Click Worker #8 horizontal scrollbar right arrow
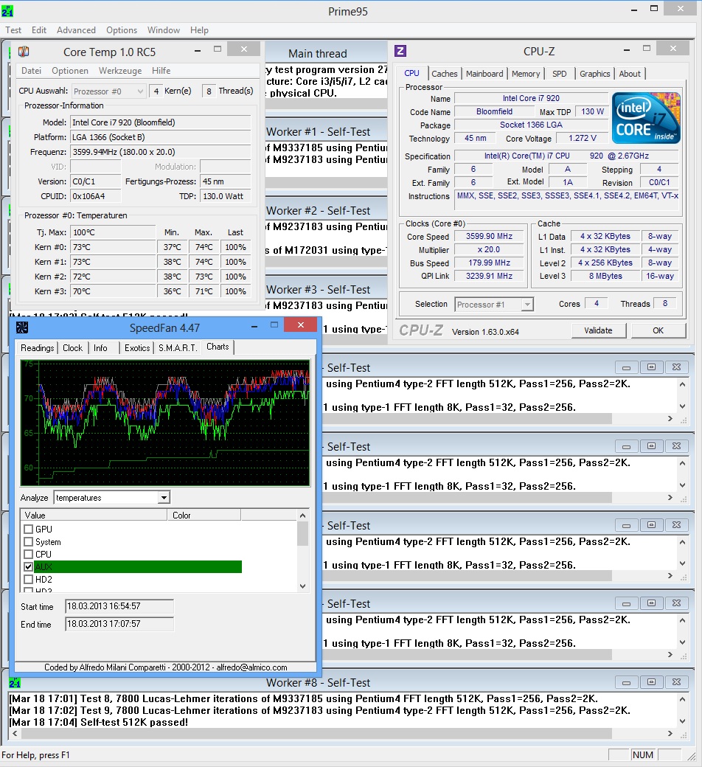Screen dimensions: 702x767 [670, 733]
